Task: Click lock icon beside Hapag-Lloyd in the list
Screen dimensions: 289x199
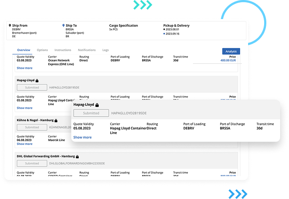Action: pos(37,81)
